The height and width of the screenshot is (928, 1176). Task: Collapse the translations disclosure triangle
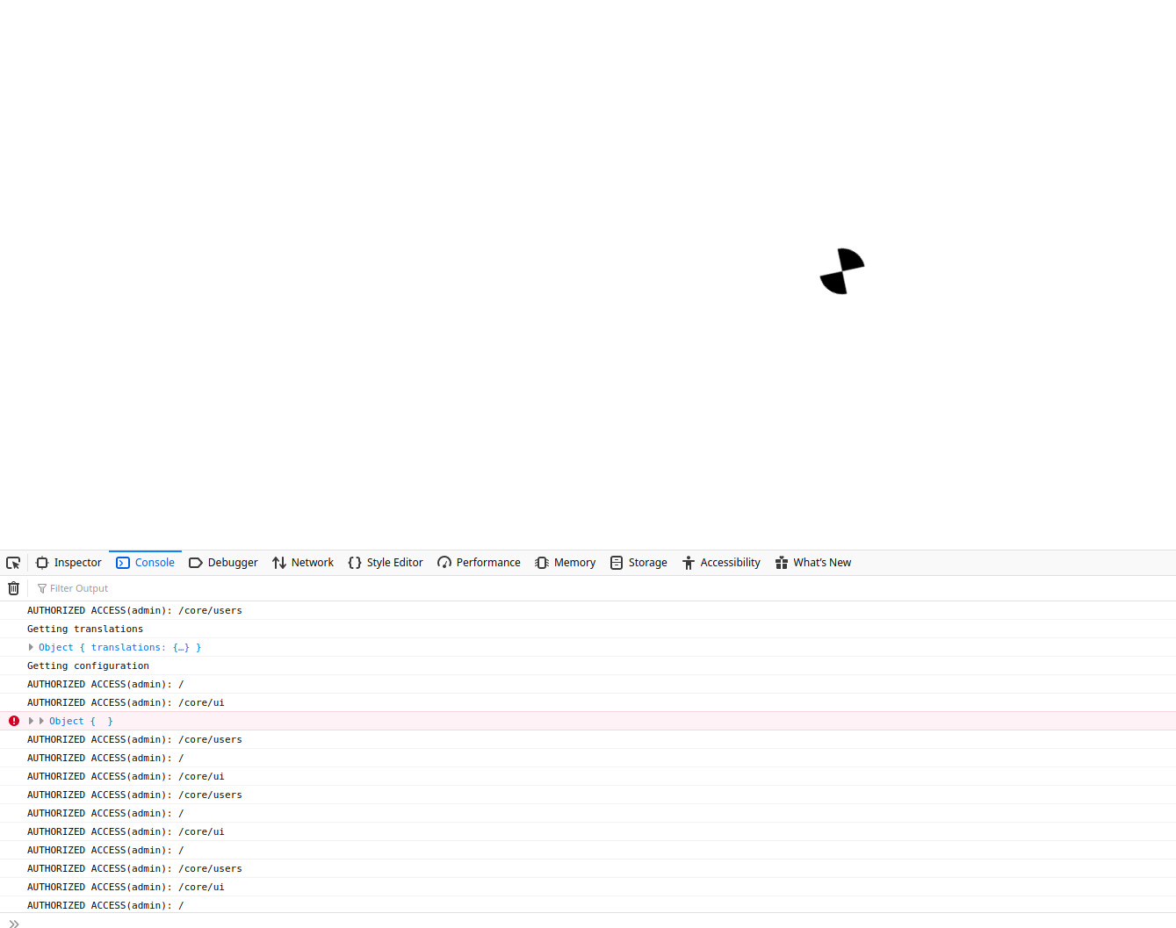pos(31,647)
